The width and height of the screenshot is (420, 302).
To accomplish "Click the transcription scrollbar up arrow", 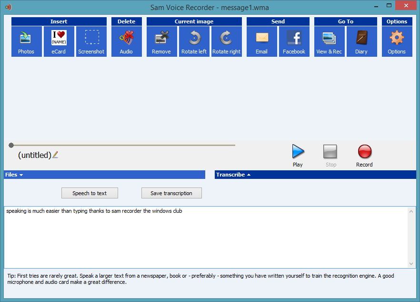I will (x=411, y=211).
